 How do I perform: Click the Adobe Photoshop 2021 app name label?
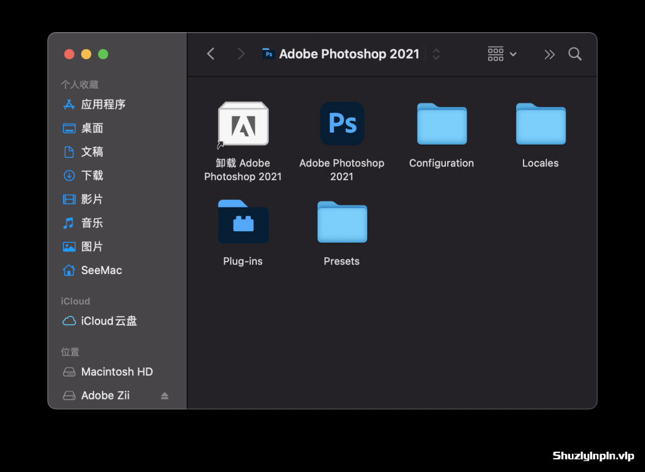pos(342,170)
